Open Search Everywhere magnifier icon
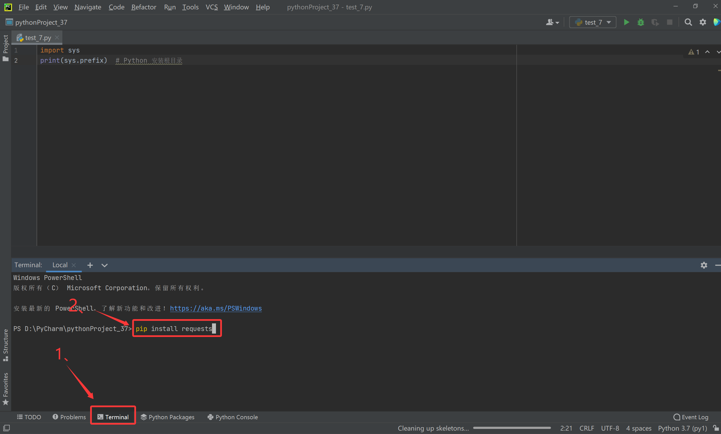Screen dimensions: 721x434 (688, 22)
